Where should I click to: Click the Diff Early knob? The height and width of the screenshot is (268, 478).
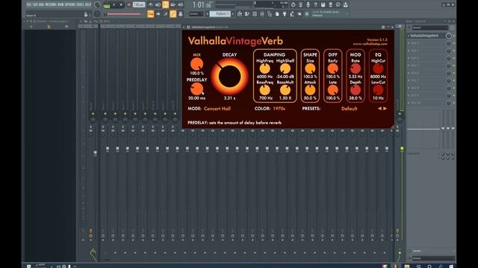pyautogui.click(x=332, y=68)
